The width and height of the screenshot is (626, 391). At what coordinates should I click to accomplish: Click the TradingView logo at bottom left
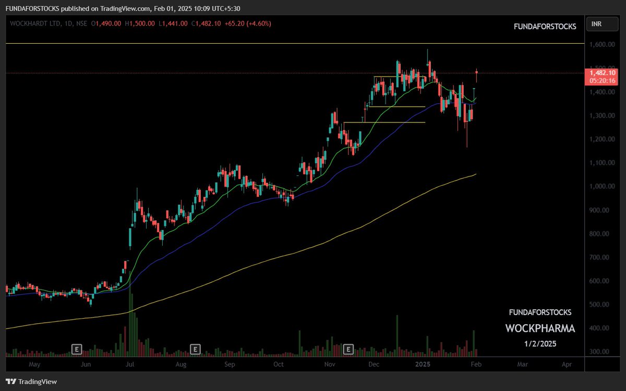coord(31,382)
